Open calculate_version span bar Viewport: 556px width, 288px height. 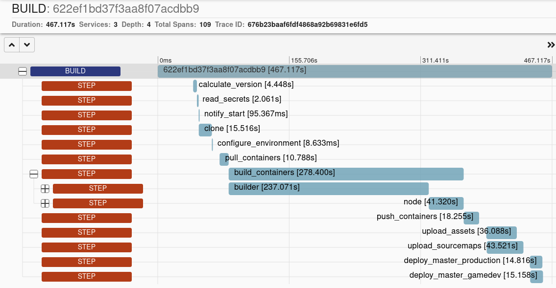[x=195, y=86]
